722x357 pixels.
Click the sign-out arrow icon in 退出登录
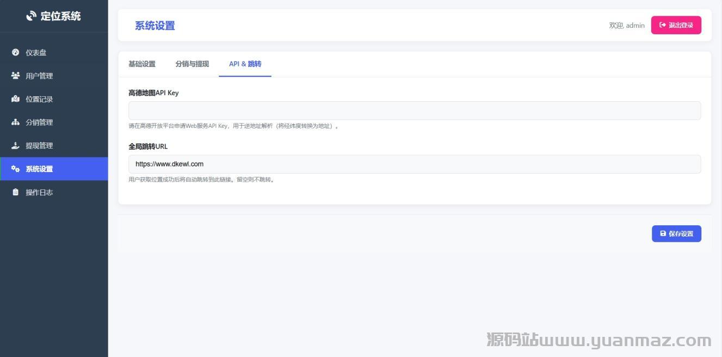coord(663,25)
